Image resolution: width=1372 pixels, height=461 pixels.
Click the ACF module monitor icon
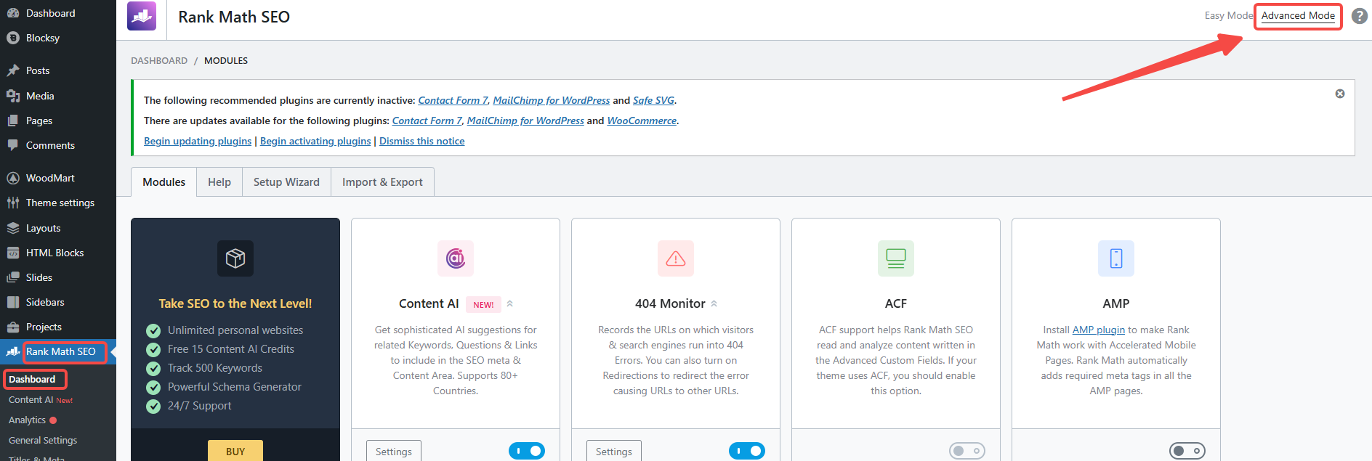(x=896, y=258)
